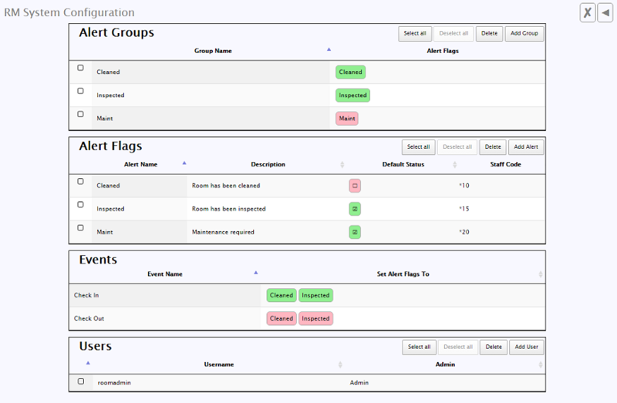Check the Cleaned alert group checkbox
Viewport: 617px width, 403px height.
[x=81, y=68]
